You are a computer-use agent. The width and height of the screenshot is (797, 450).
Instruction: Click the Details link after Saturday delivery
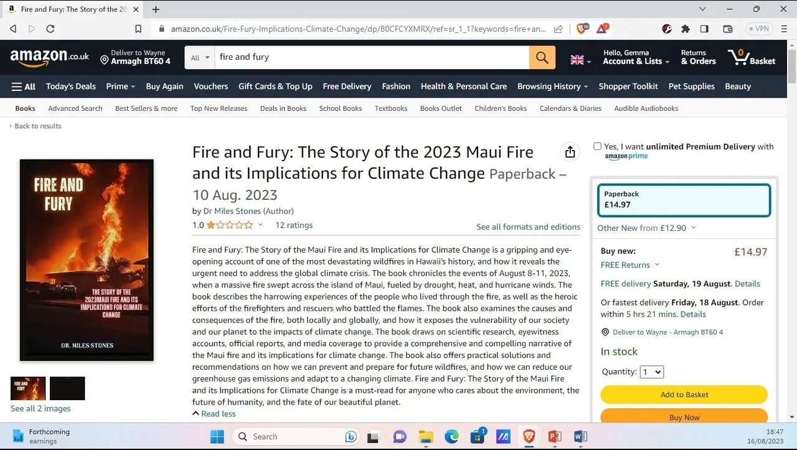coord(747,284)
